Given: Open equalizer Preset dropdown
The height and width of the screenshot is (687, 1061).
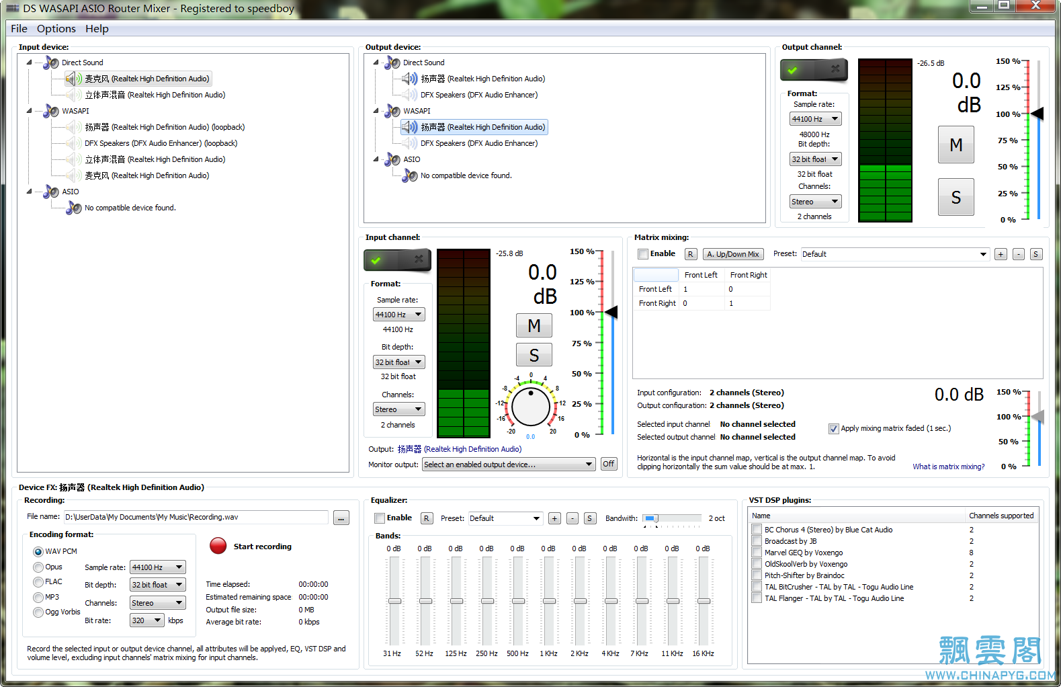Looking at the screenshot, I should [505, 518].
